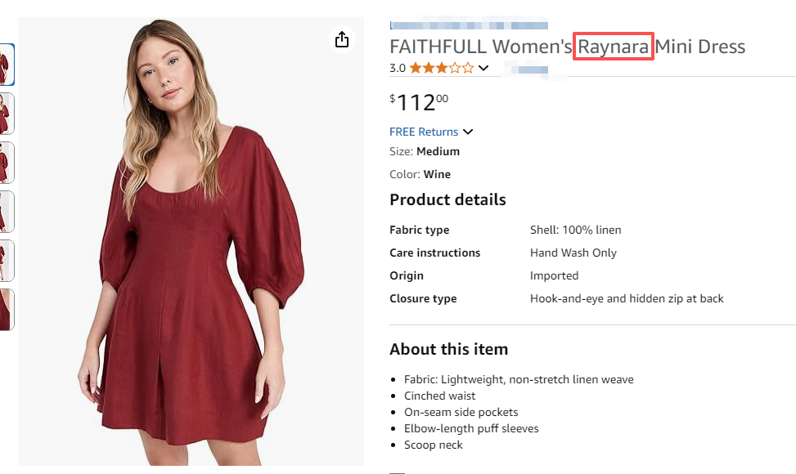
Task: Click the Product details heading
Action: click(447, 199)
